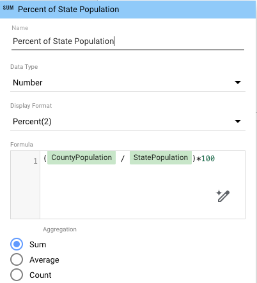Expand the Data Type dropdown arrow
Image resolution: width=257 pixels, height=283 pixels.
click(238, 82)
